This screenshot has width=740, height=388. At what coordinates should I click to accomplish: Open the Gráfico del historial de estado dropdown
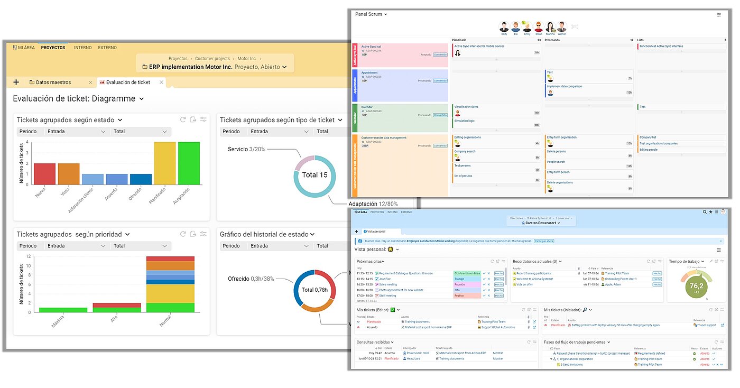coord(312,235)
